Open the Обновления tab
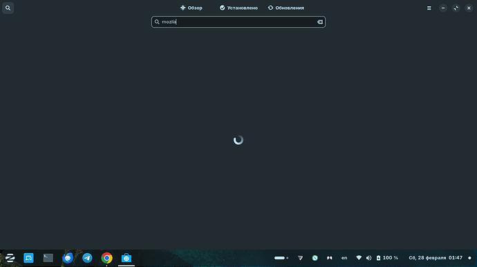This screenshot has height=267, width=477. coord(286,8)
